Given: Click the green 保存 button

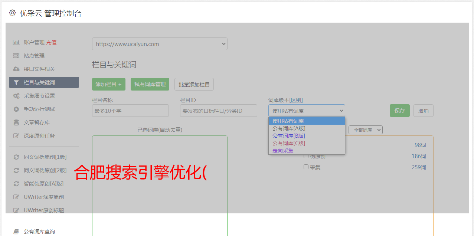Looking at the screenshot, I should pos(399,111).
